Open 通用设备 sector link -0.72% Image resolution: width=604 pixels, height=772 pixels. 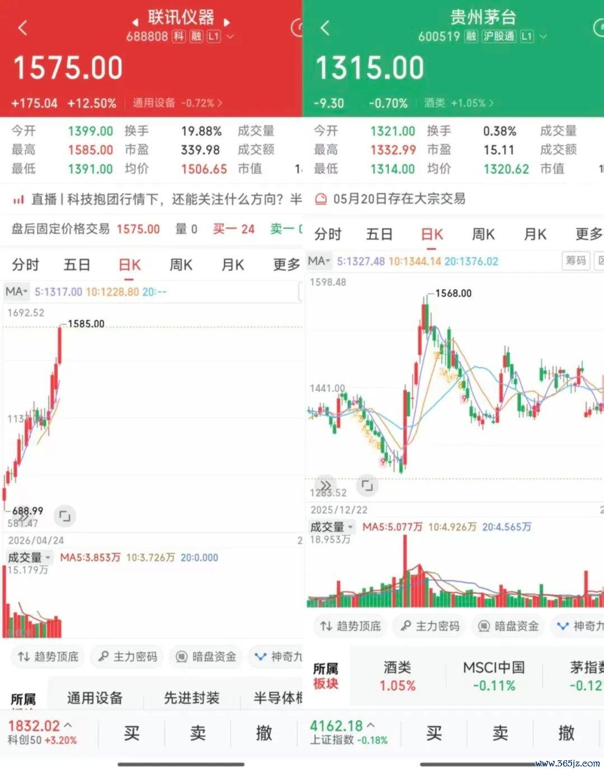coord(177,103)
